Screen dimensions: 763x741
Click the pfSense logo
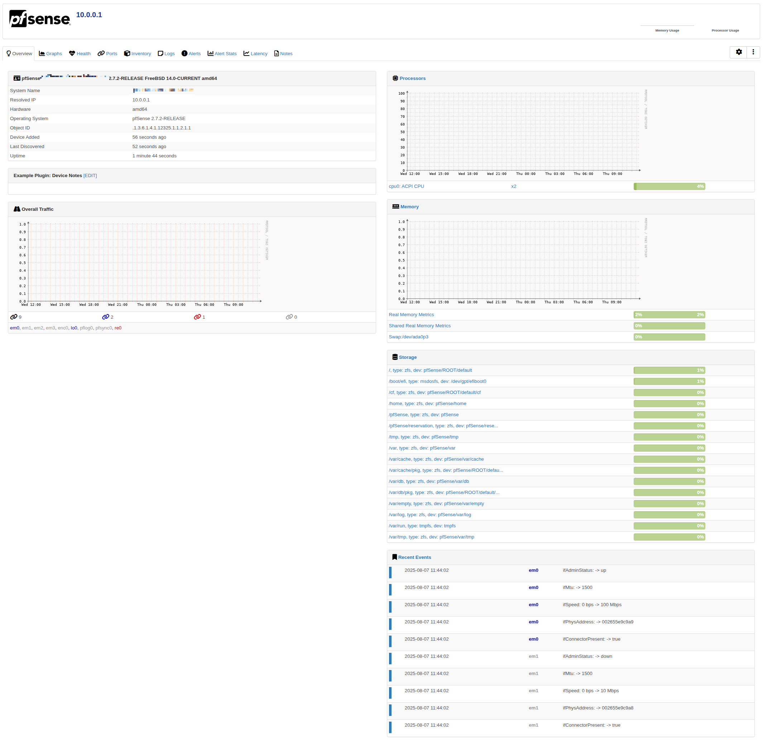pos(40,19)
